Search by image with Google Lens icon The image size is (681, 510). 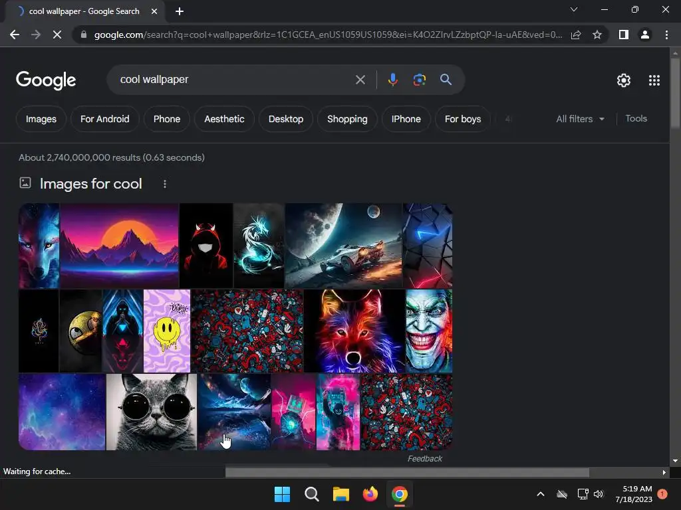pyautogui.click(x=420, y=80)
